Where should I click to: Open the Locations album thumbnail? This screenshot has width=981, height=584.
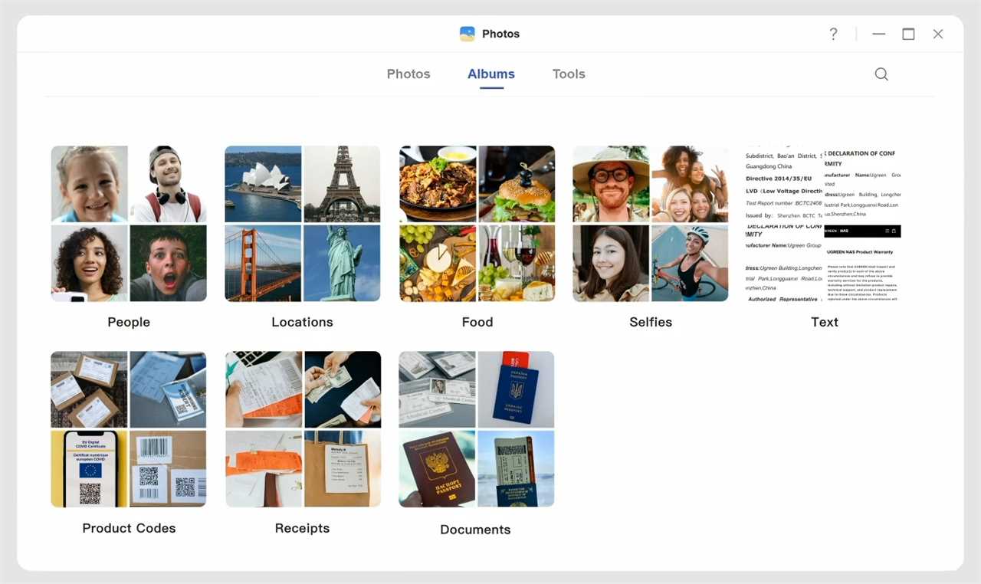303,224
